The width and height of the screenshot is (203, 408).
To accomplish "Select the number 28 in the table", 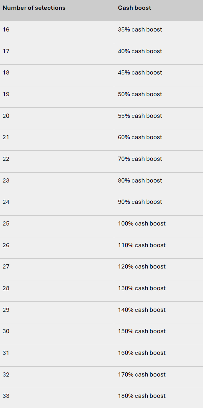I will point(6,288).
